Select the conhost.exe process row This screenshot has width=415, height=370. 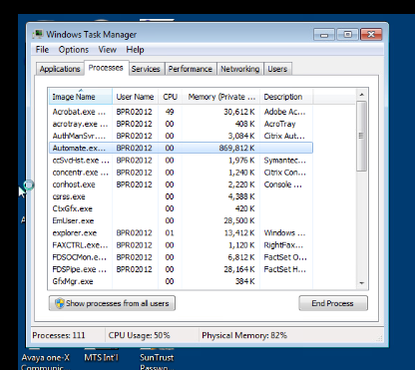coord(181,185)
